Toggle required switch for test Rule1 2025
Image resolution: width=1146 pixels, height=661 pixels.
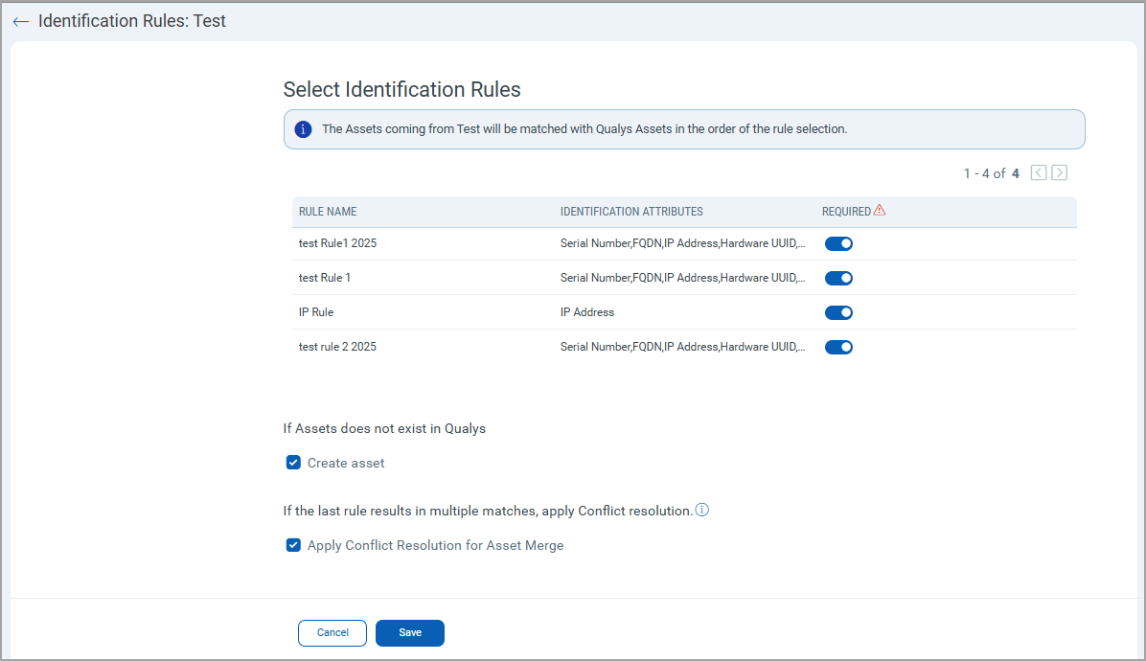[838, 244]
